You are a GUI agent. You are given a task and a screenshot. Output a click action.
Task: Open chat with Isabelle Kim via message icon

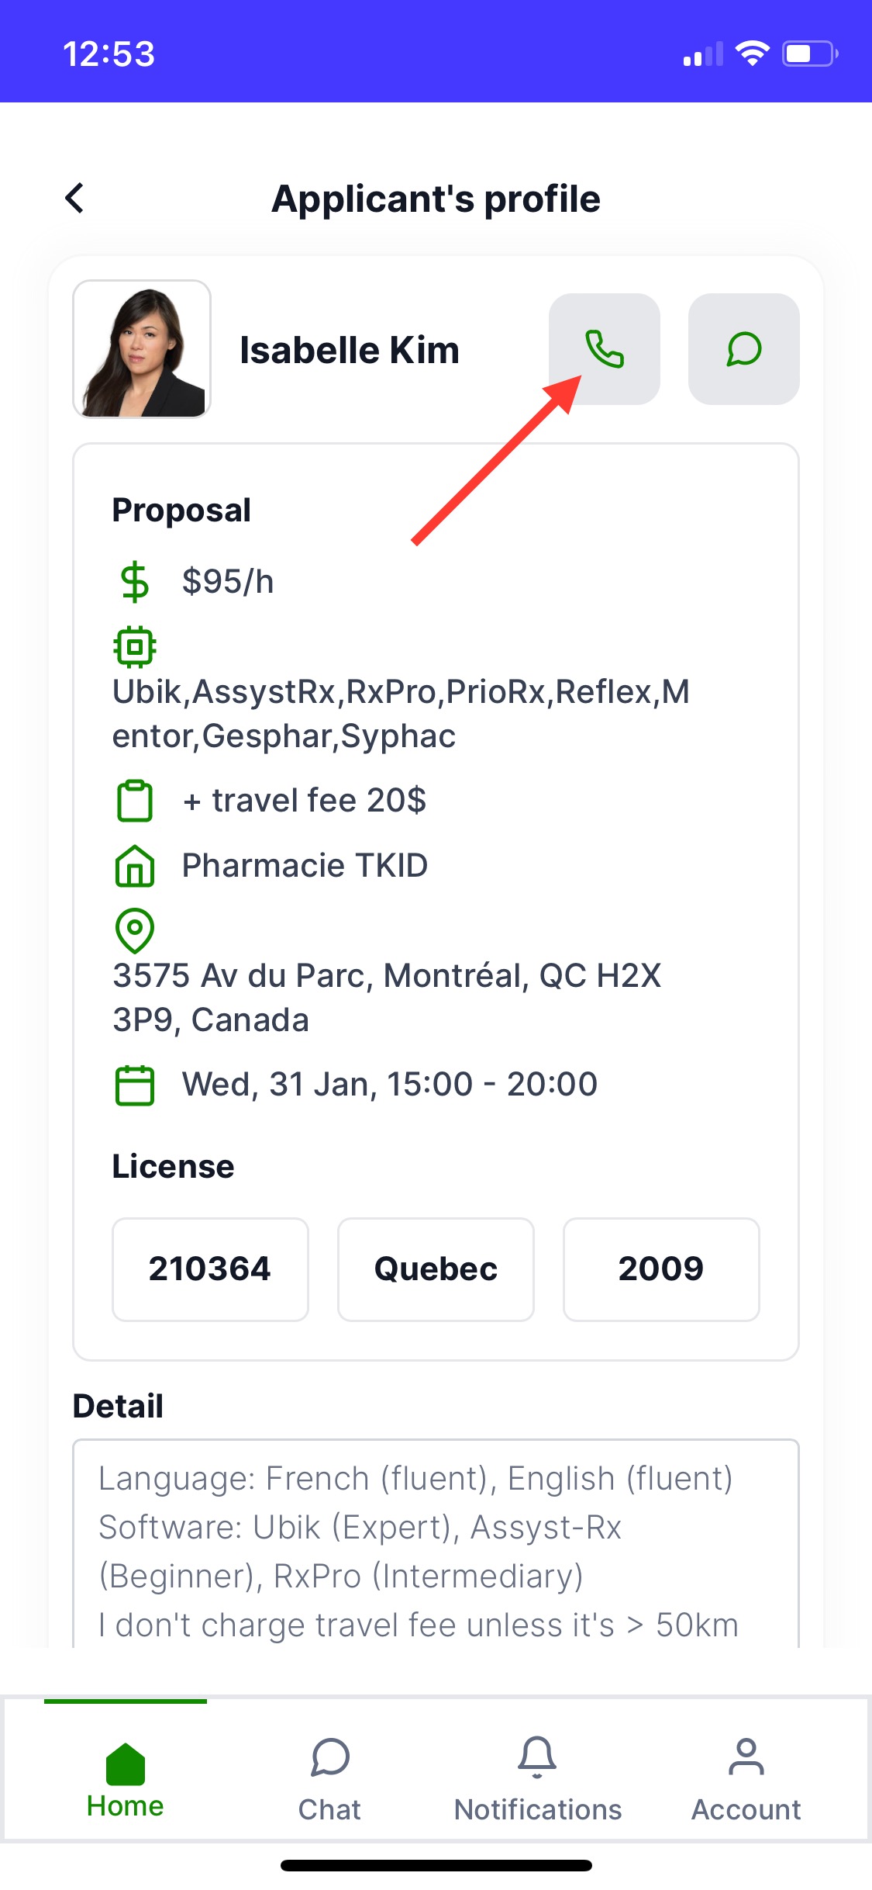point(743,349)
